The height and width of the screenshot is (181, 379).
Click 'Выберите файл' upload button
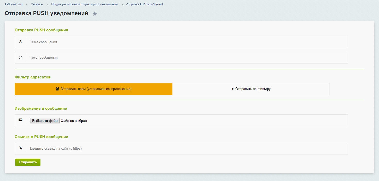(x=45, y=121)
